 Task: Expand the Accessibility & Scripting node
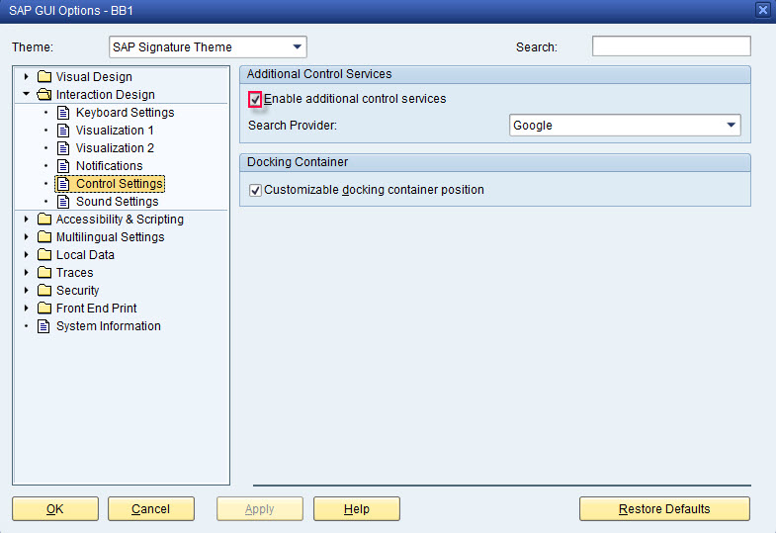tap(27, 219)
